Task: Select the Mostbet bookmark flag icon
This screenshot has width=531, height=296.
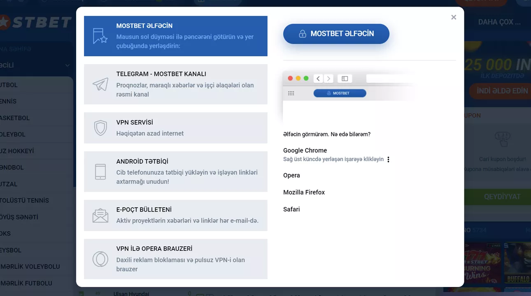Action: 100,36
